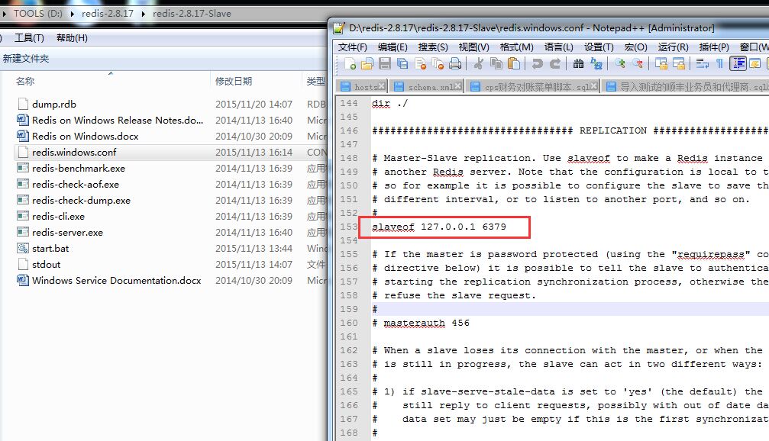769x441 pixels.
Task: Toggle show all characters paragraph icon
Action: click(720, 63)
